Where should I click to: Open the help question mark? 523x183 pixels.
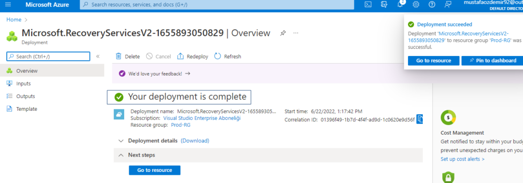432,5
